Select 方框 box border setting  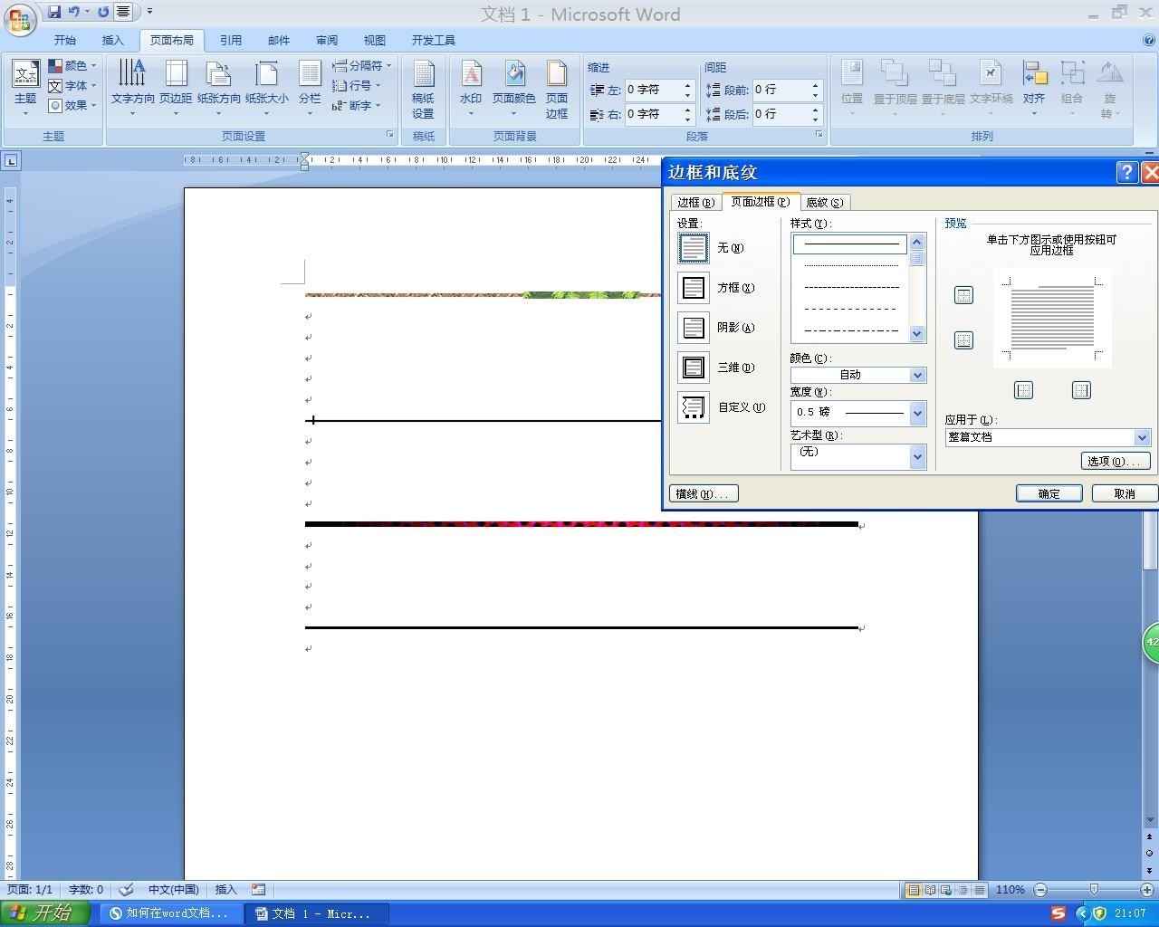(694, 288)
